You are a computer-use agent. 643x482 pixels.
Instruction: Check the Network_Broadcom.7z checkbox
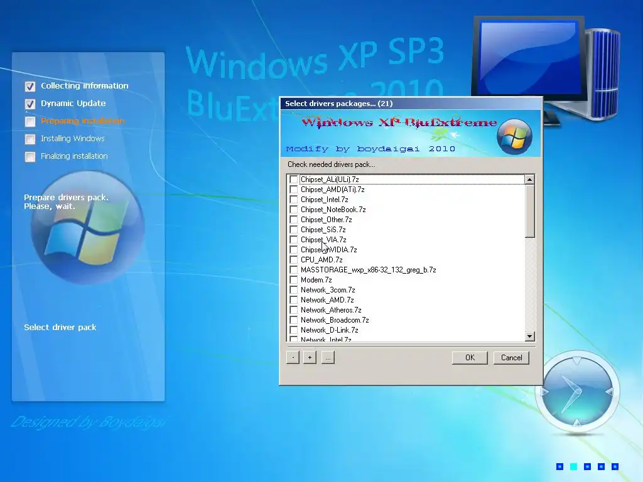click(x=294, y=320)
